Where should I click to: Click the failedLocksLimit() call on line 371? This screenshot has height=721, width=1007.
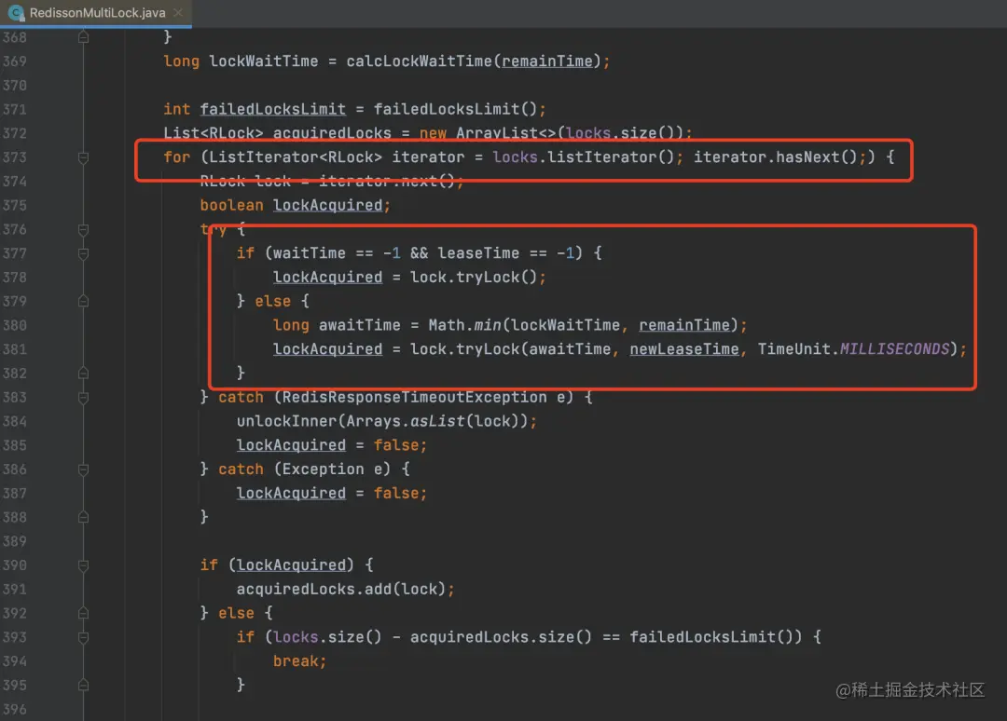point(455,109)
